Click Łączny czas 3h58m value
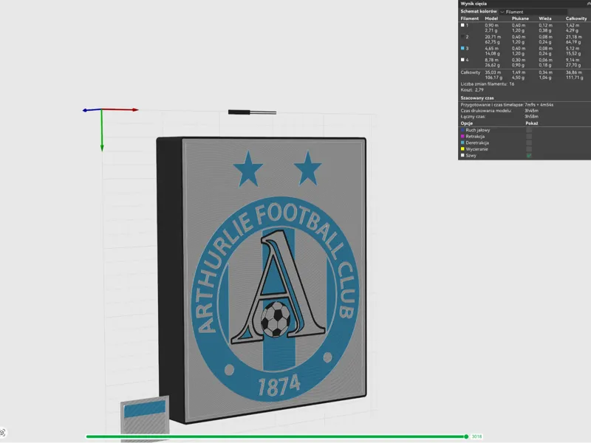591x443 pixels. [531, 117]
